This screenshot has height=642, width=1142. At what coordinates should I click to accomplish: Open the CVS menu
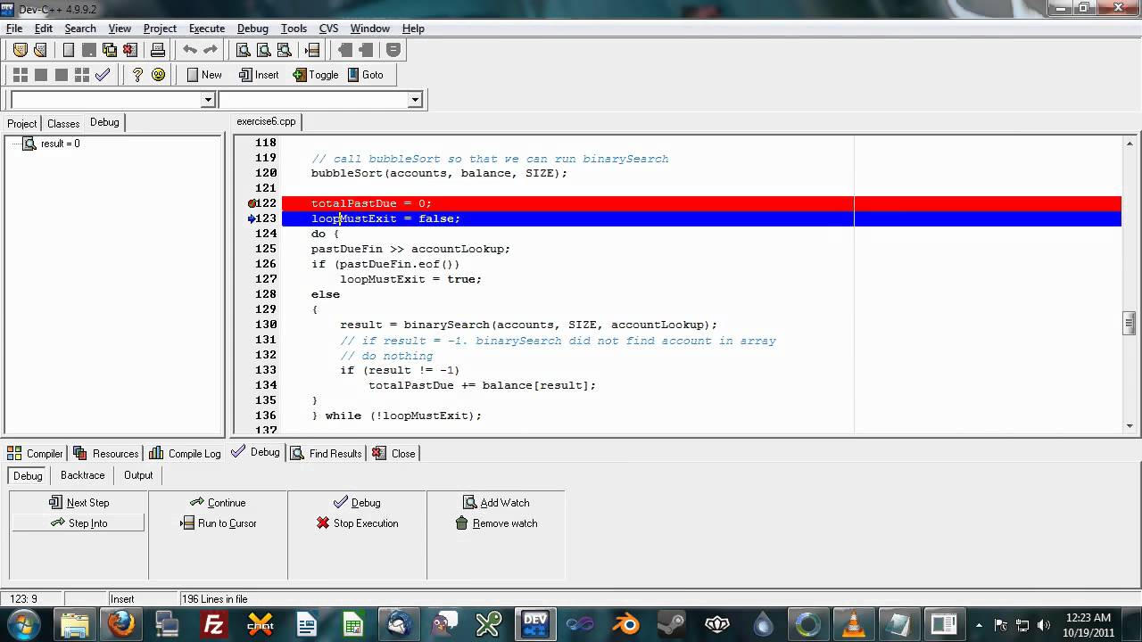tap(328, 29)
